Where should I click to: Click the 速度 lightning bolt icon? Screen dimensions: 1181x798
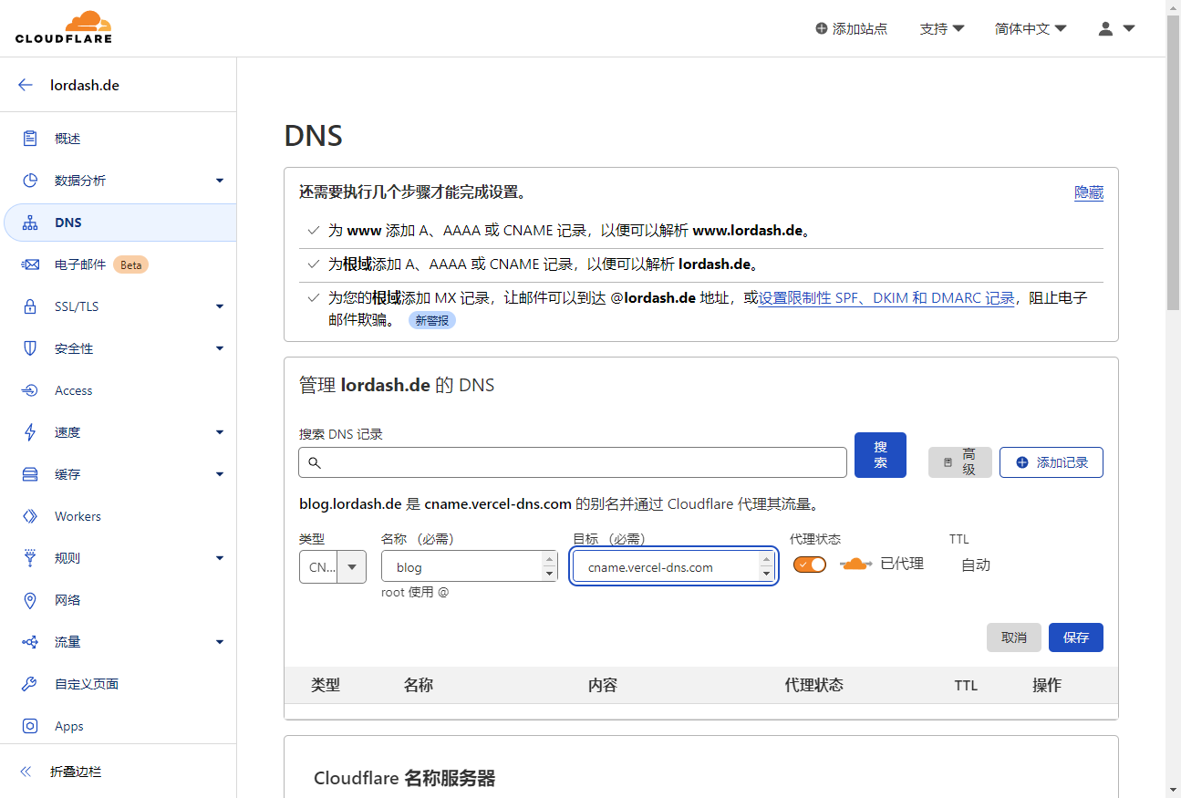coord(30,432)
